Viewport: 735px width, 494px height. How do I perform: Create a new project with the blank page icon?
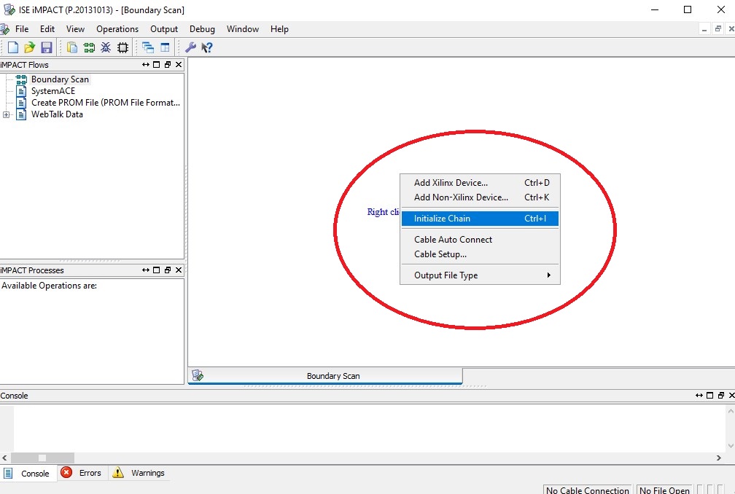coord(13,47)
